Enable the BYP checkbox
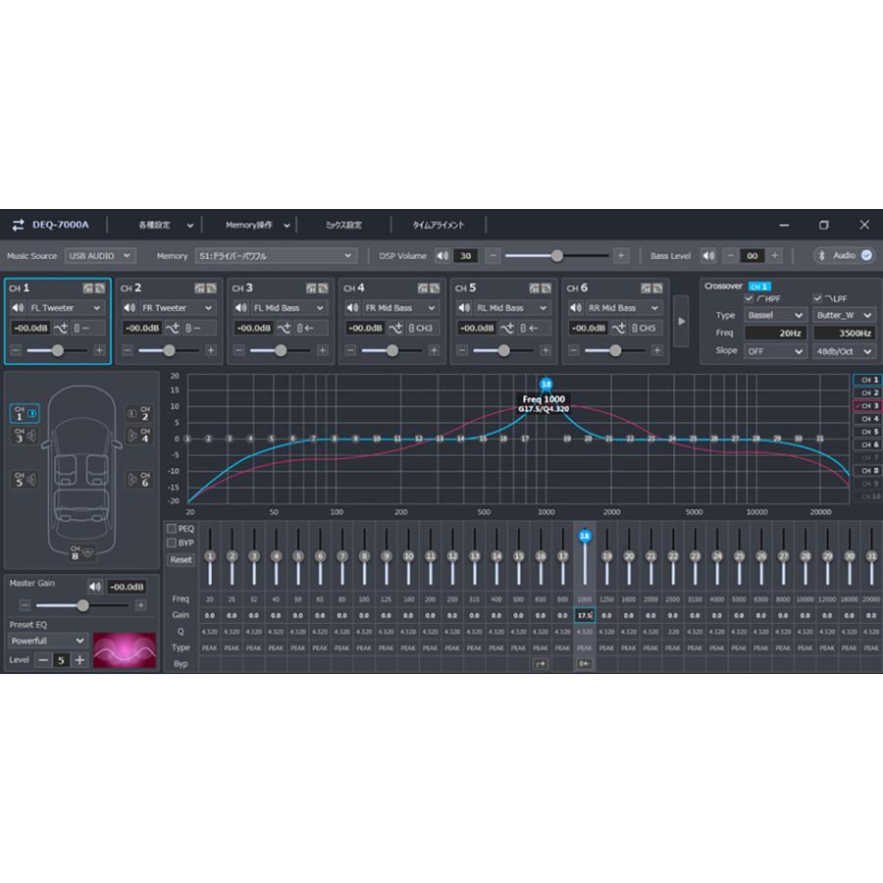Image resolution: width=883 pixels, height=883 pixels. (172, 543)
